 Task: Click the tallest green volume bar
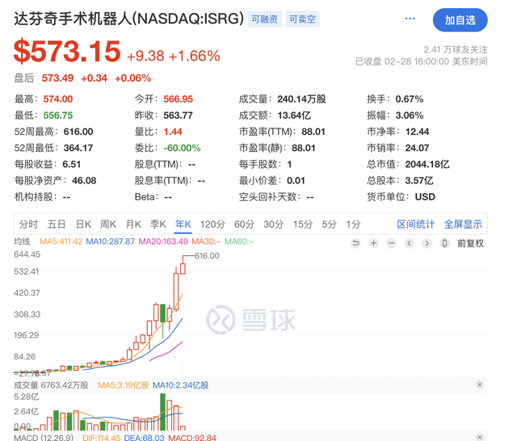[x=162, y=412]
